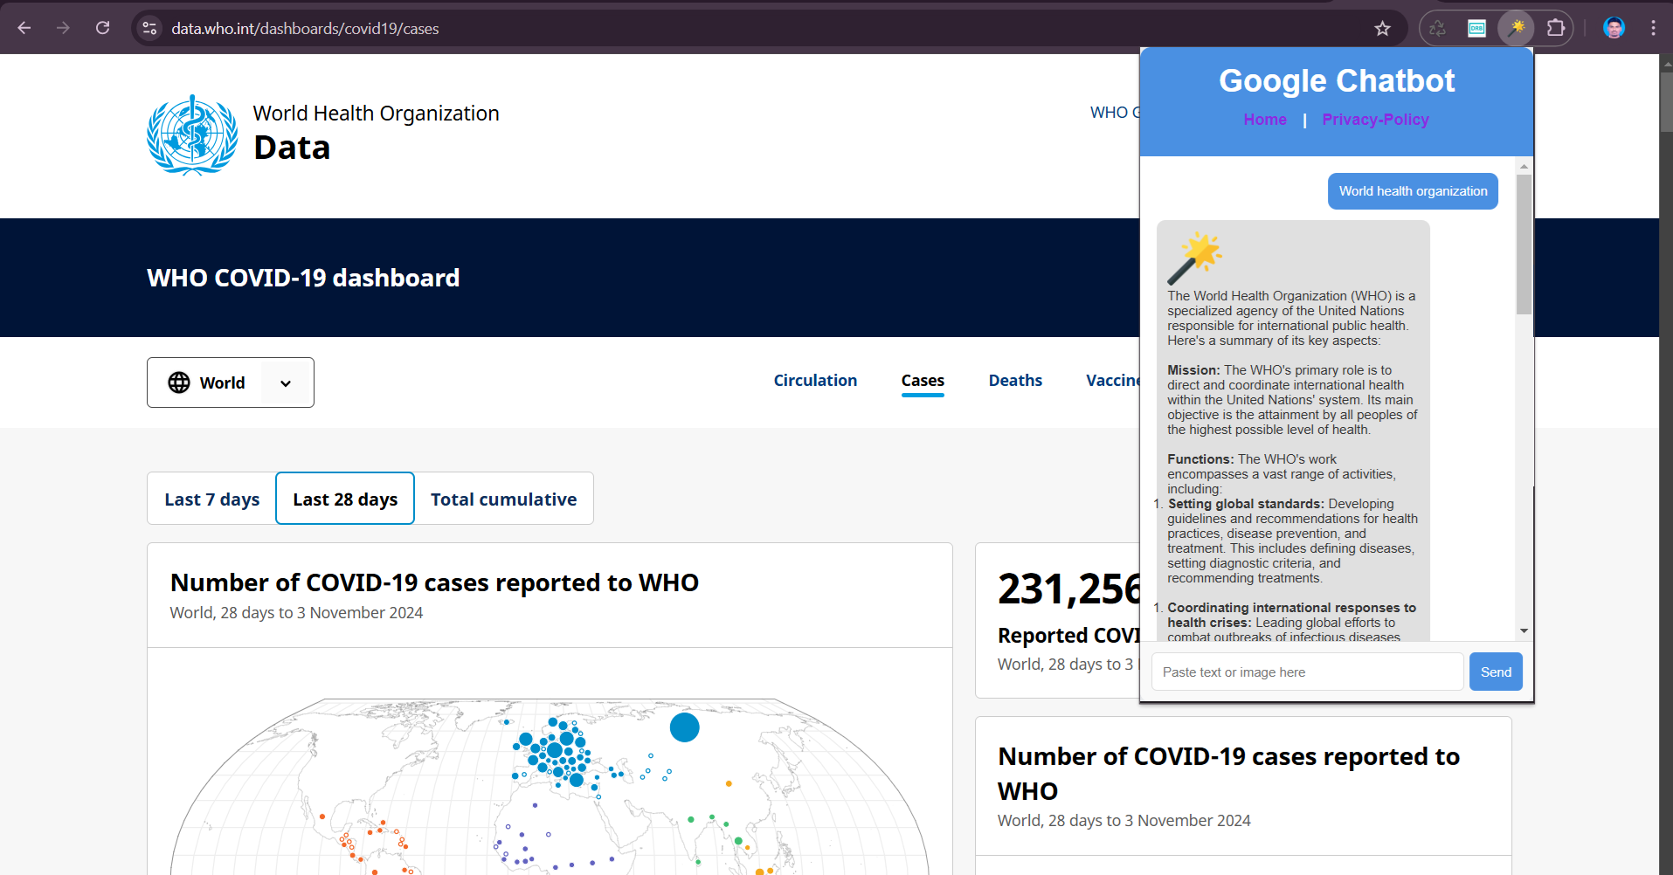1673x875 pixels.
Task: Click the 'Paste text or image here' field
Action: (x=1307, y=672)
